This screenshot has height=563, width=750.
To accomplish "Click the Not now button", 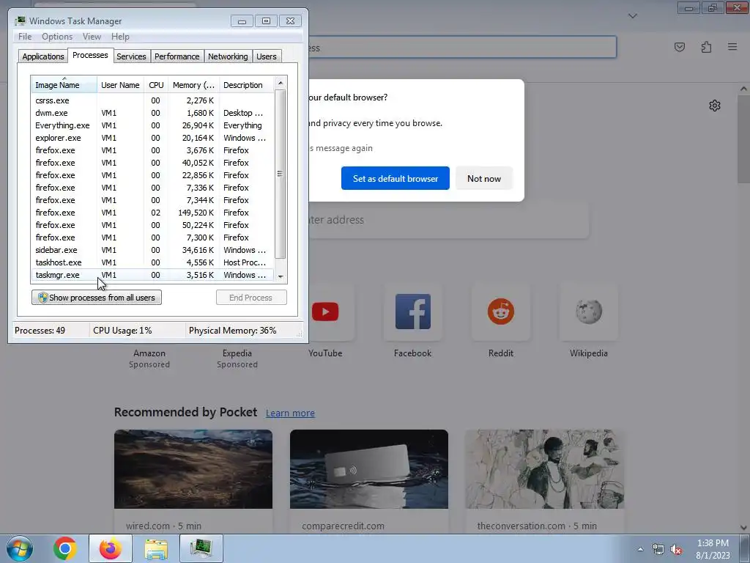I will [x=484, y=178].
